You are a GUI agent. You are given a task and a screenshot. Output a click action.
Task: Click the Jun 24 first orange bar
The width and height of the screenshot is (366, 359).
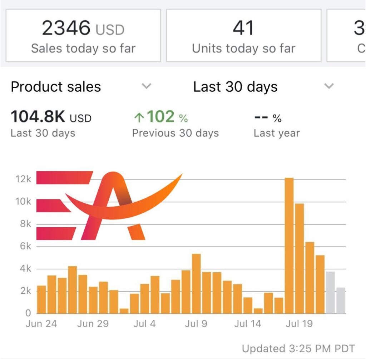pos(41,299)
